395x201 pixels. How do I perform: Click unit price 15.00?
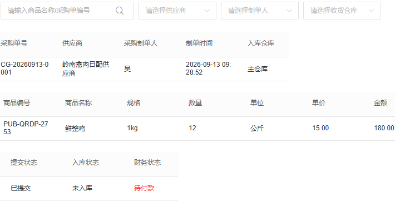point(320,128)
